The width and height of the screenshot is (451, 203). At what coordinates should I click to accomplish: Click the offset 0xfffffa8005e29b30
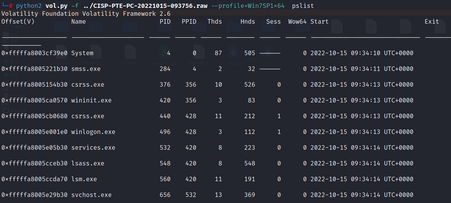click(x=34, y=195)
